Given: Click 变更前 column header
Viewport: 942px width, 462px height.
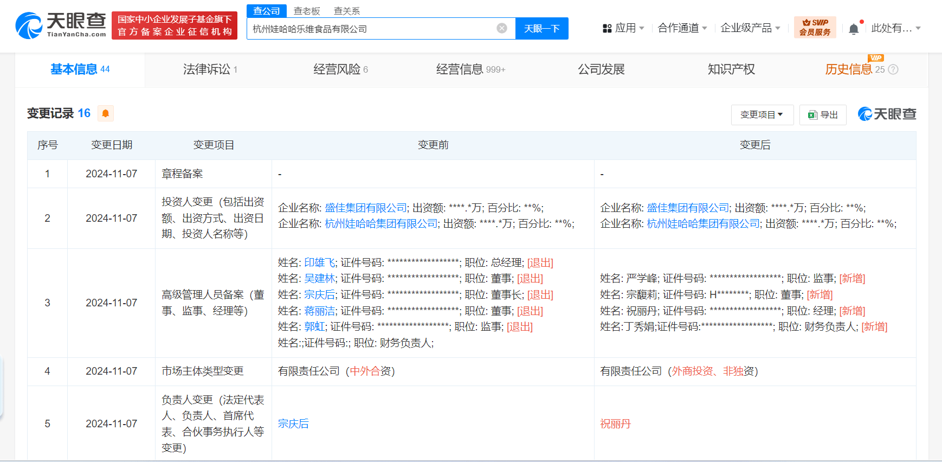Looking at the screenshot, I should tap(433, 145).
